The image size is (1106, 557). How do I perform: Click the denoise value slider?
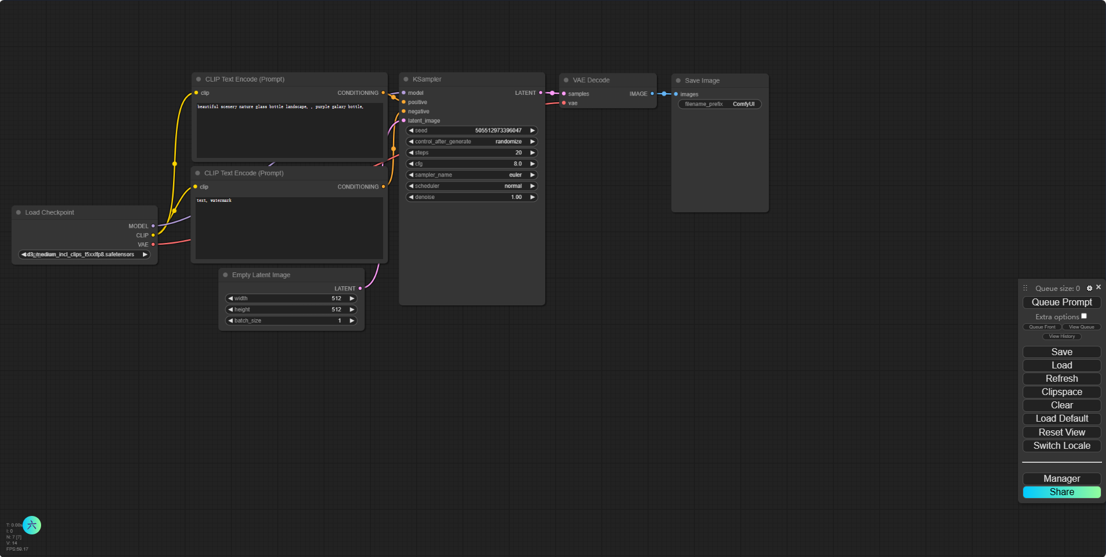pyautogui.click(x=472, y=197)
